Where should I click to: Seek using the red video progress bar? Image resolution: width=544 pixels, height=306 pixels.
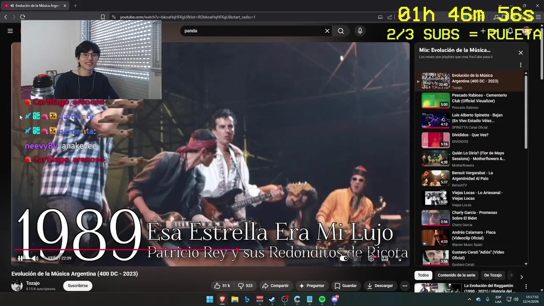coord(210,249)
